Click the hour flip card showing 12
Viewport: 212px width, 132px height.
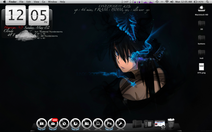click(x=16, y=15)
